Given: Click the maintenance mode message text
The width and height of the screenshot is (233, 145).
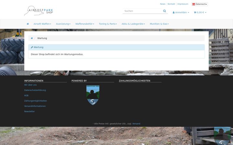Looking at the screenshot, I should [57, 54].
